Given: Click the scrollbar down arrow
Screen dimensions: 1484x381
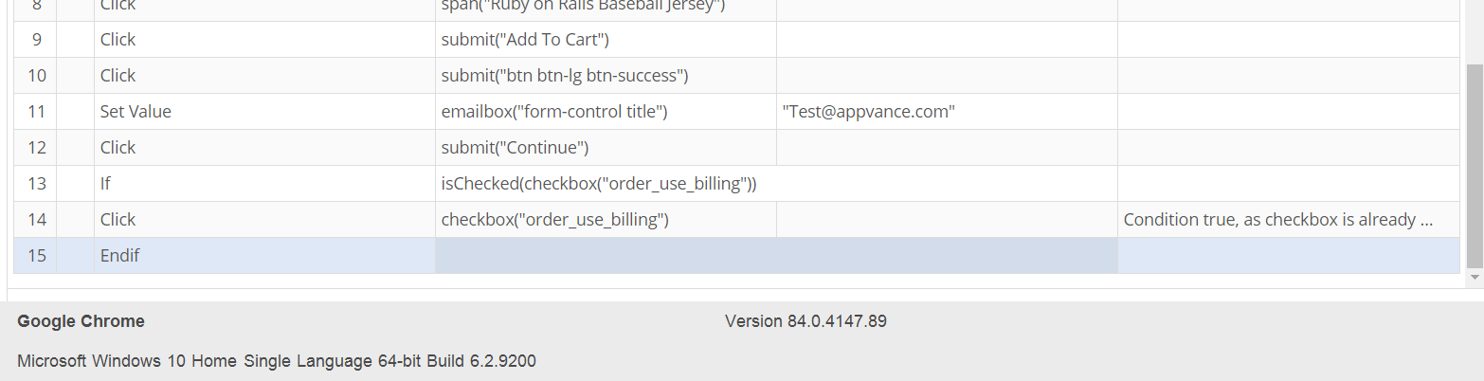Looking at the screenshot, I should click(x=1475, y=279).
